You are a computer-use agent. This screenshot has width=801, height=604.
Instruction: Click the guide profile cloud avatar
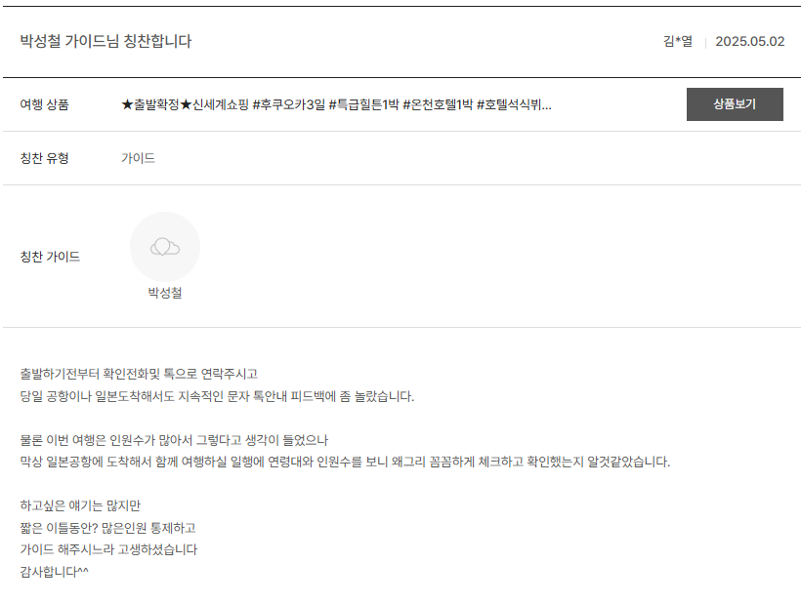click(x=165, y=247)
